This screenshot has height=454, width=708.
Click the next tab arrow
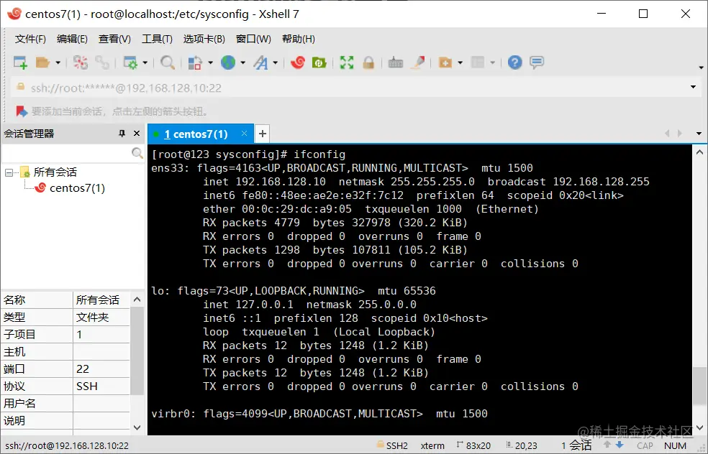tap(679, 134)
